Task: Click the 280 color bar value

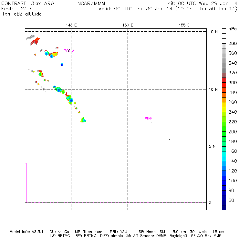Action: point(233,92)
